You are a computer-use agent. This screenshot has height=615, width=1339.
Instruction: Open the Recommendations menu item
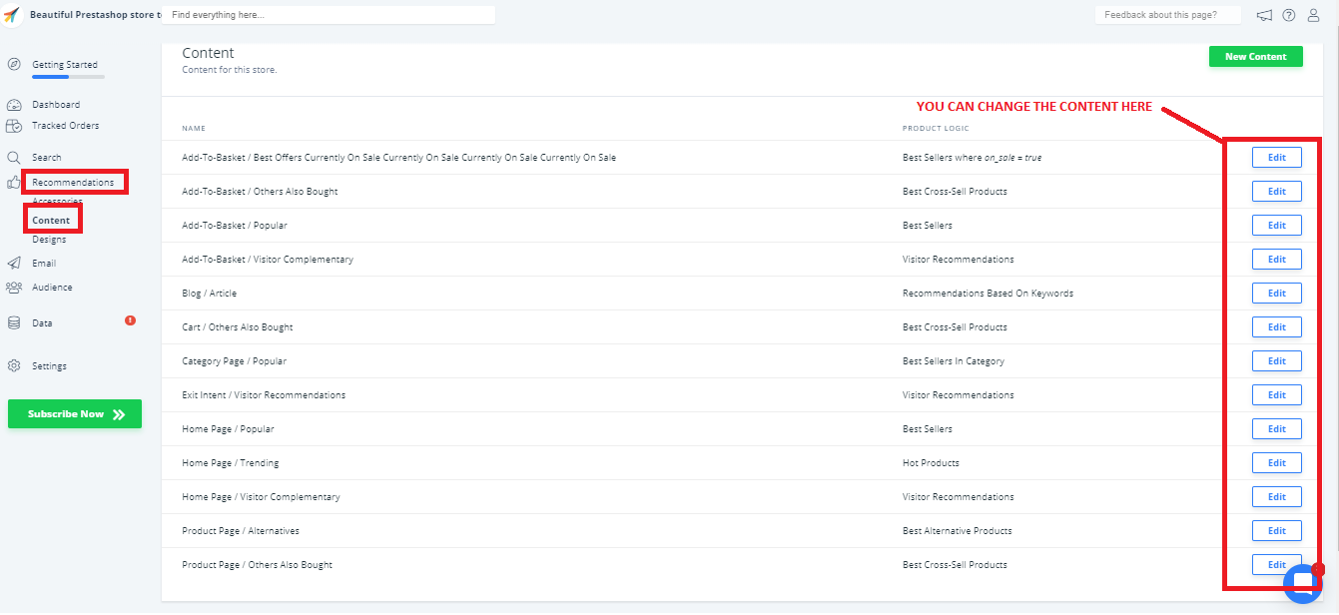(x=73, y=183)
